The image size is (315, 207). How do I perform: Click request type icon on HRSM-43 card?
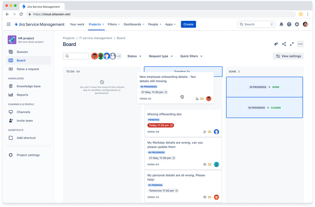(x=205, y=197)
